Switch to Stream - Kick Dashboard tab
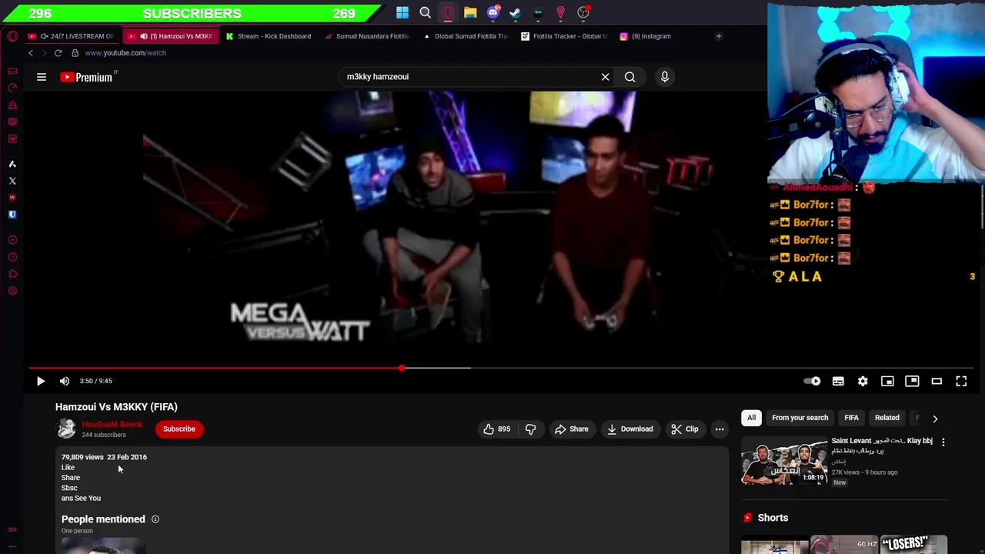 click(x=268, y=36)
